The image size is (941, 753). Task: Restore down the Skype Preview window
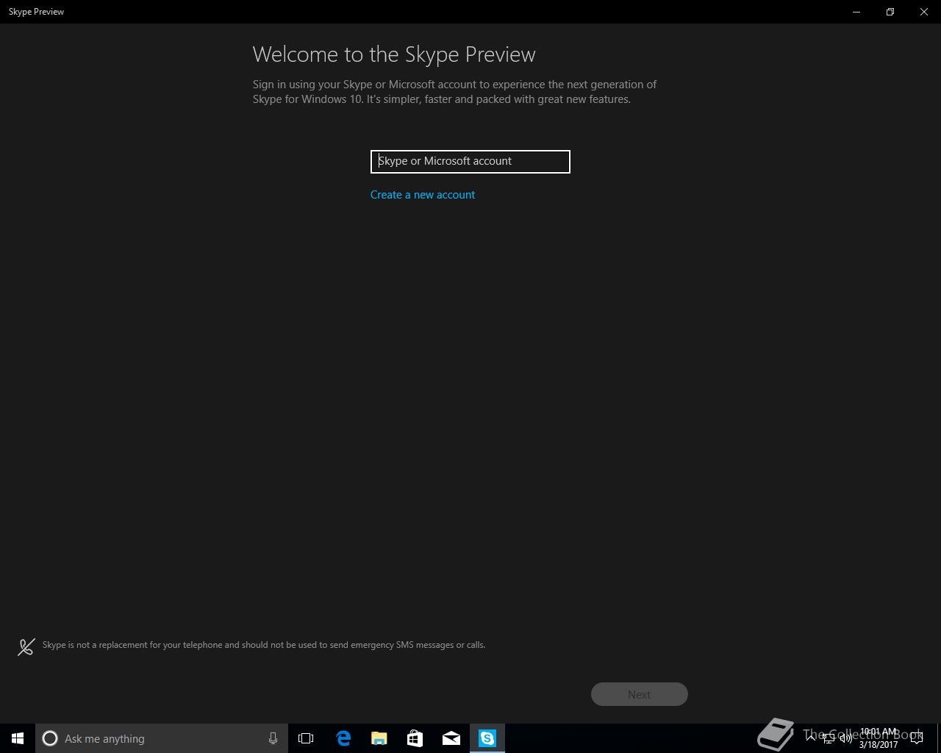coord(890,12)
